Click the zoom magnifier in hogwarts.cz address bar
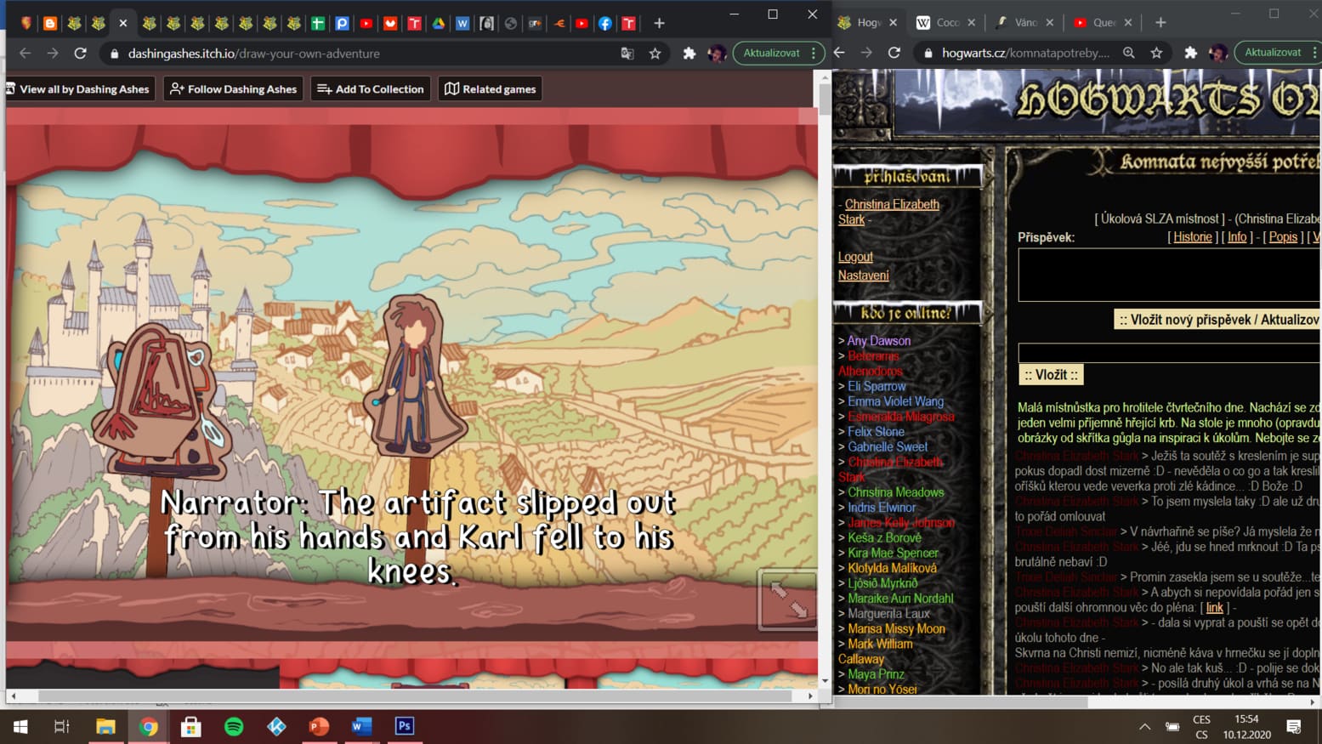 tap(1129, 53)
